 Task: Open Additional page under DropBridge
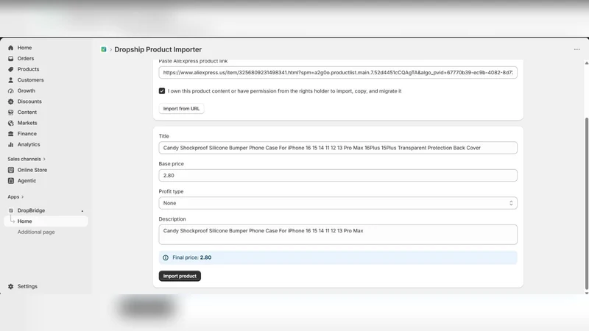pos(36,232)
